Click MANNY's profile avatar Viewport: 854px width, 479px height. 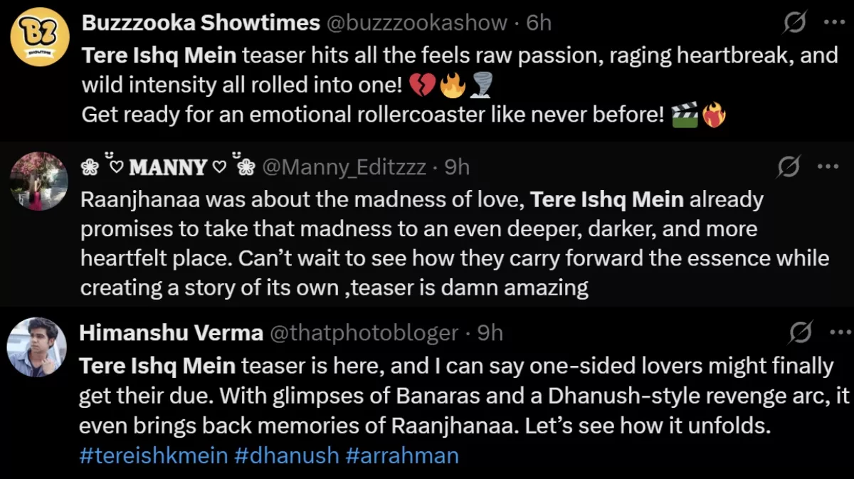[x=39, y=181]
